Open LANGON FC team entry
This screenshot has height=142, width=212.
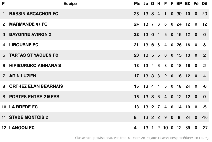22,128
